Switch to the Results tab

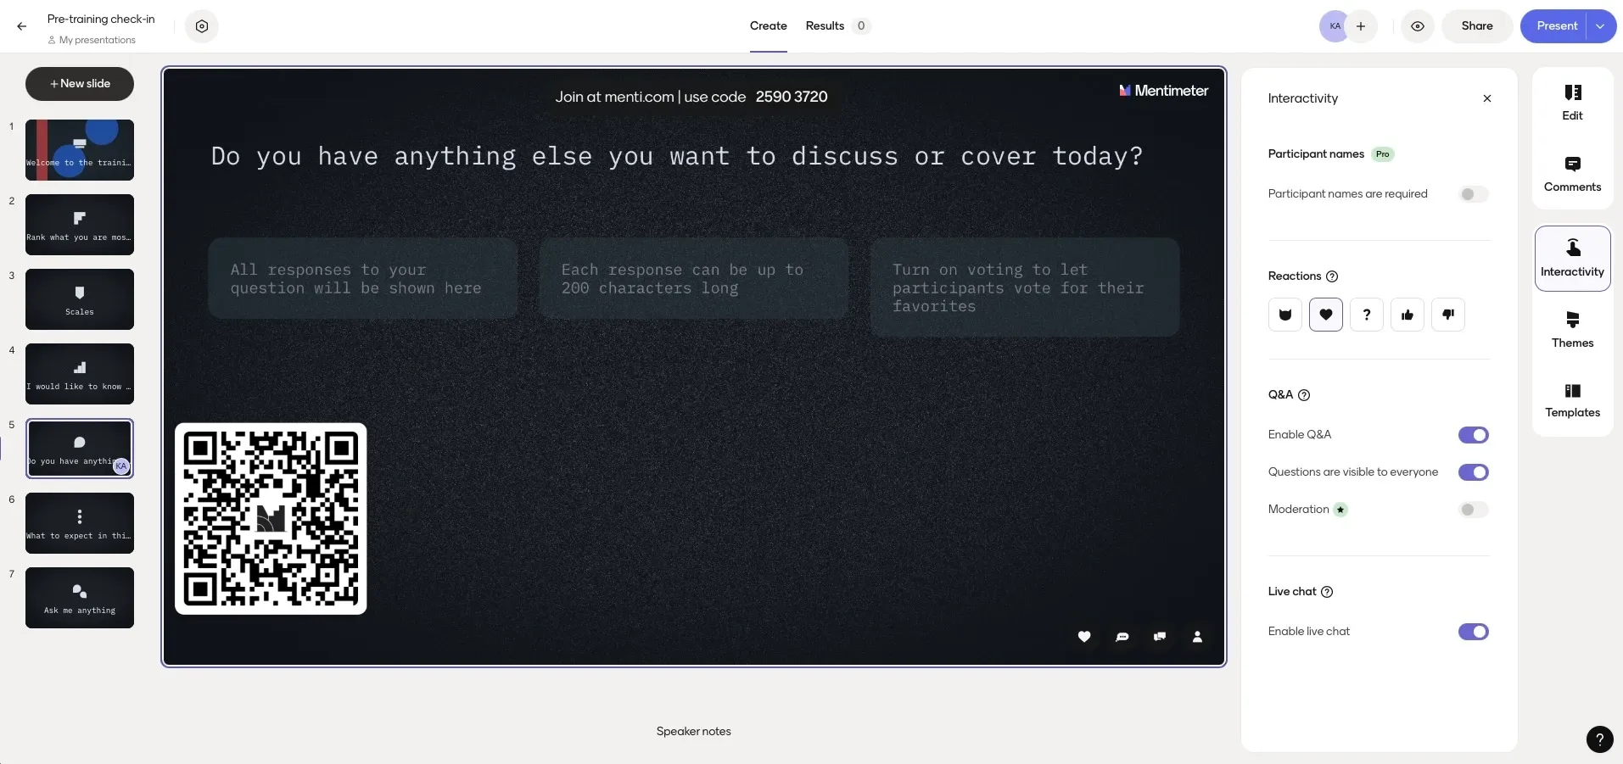coord(825,26)
